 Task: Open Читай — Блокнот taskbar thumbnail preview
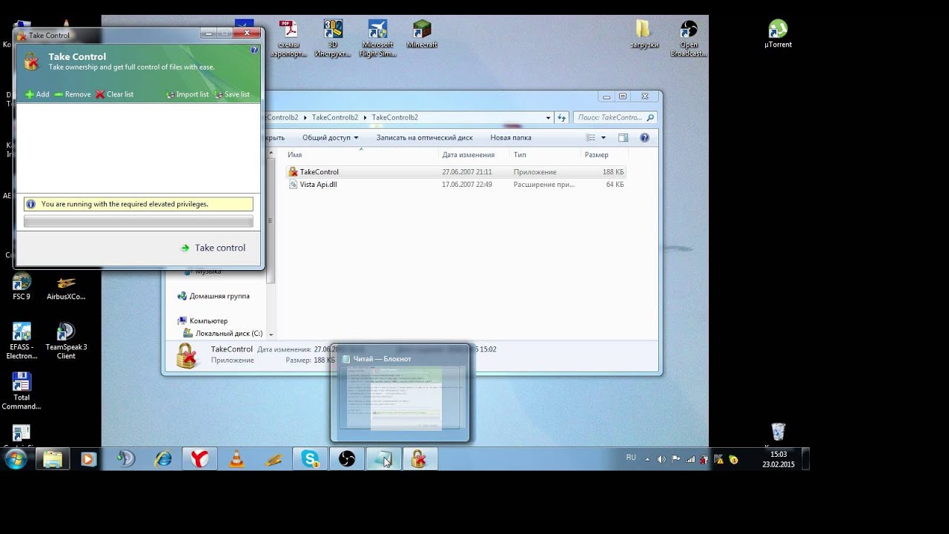(400, 392)
